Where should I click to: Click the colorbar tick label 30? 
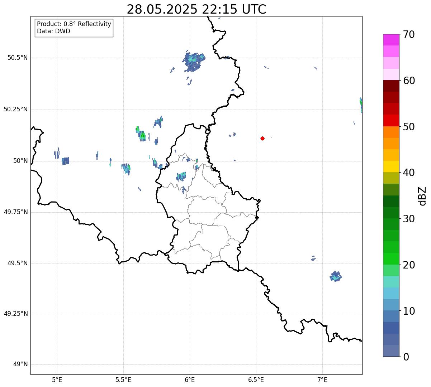coord(409,219)
